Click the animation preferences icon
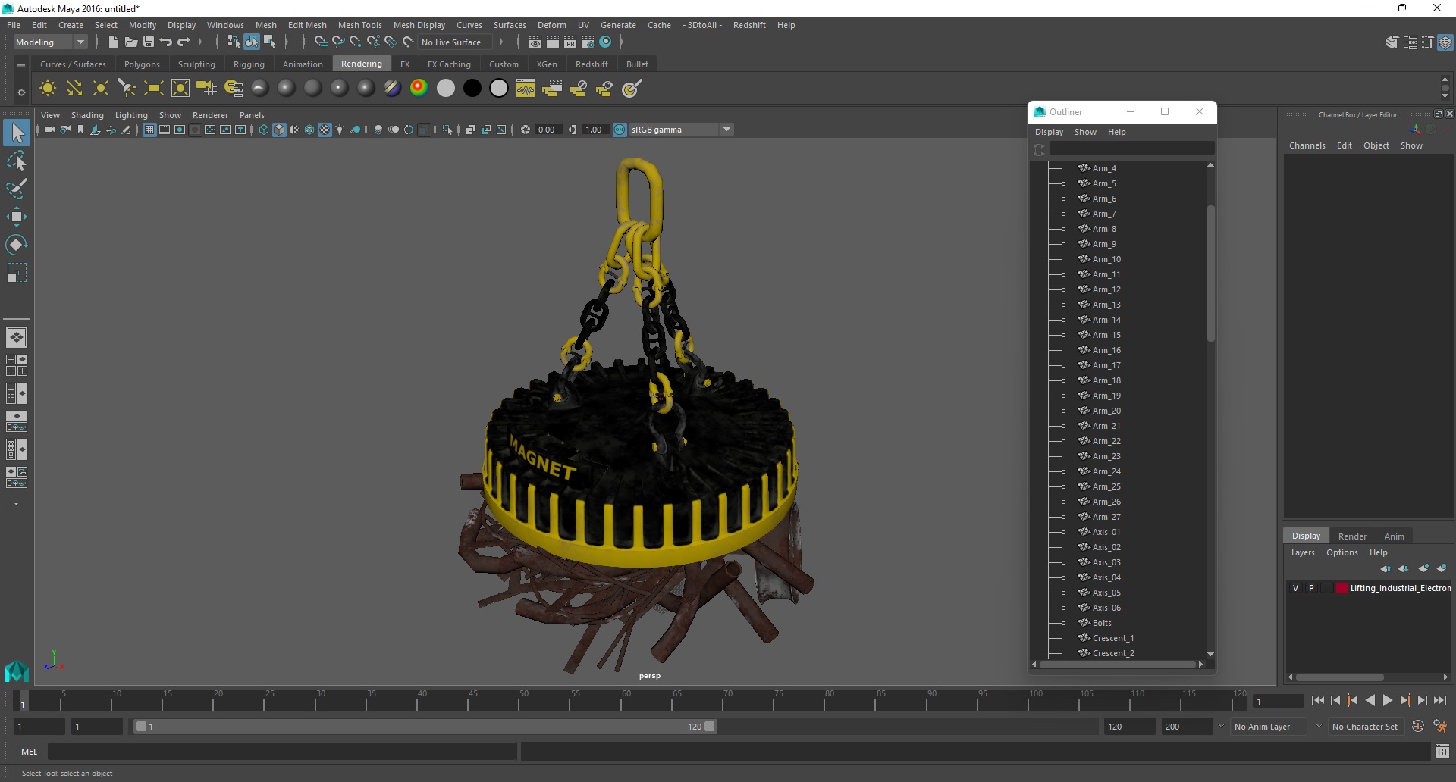Image resolution: width=1456 pixels, height=782 pixels. (x=1440, y=726)
